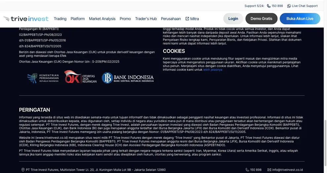Click the 'Support 5/24:' label
This screenshot has width=327, height=173.
pos(254,6)
